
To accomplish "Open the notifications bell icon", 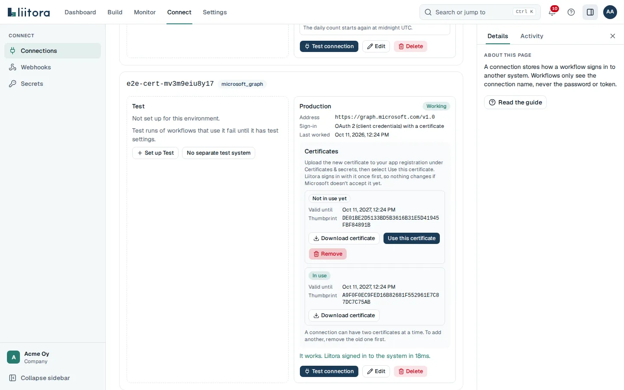I will click(552, 12).
